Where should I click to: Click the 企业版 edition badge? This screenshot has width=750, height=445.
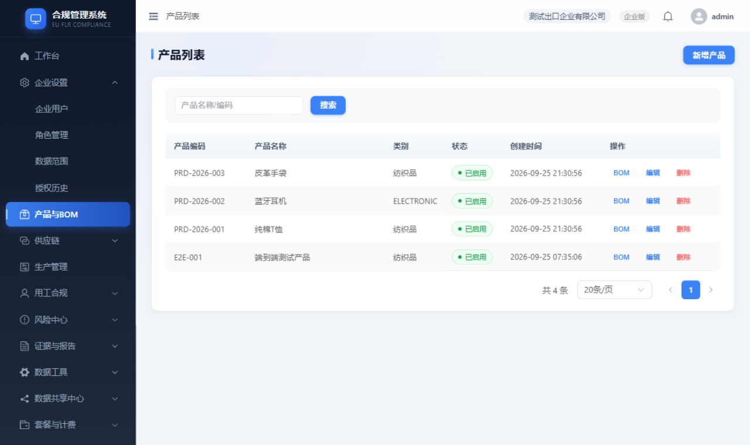(x=635, y=16)
